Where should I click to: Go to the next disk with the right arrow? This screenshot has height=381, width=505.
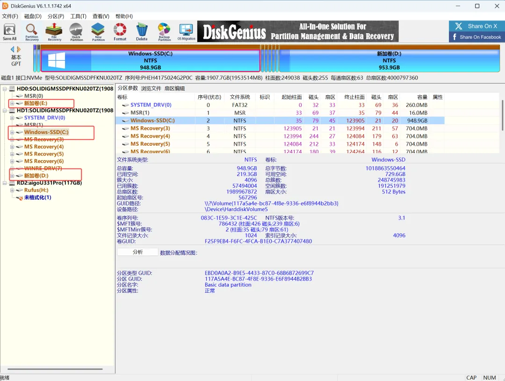19,49
